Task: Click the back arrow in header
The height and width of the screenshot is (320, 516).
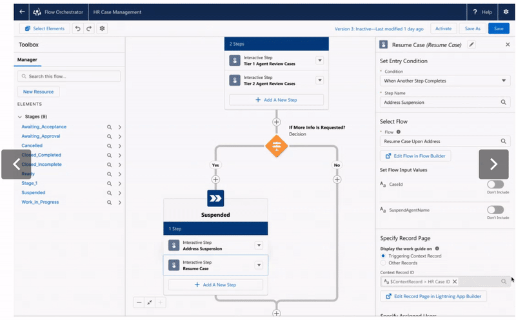Action: point(22,12)
